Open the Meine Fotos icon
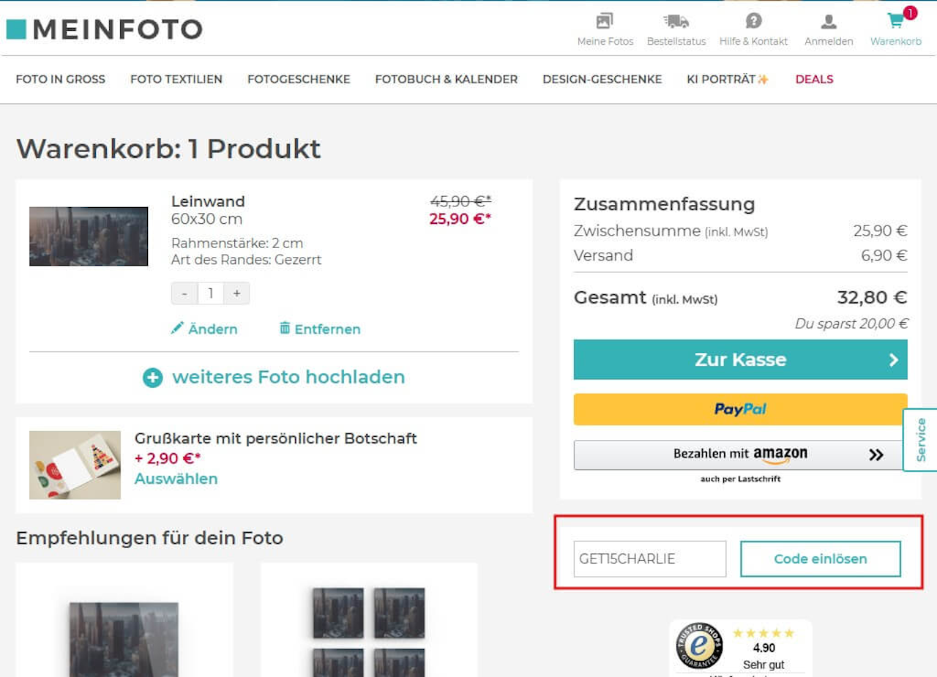The width and height of the screenshot is (937, 677). pyautogui.click(x=605, y=21)
